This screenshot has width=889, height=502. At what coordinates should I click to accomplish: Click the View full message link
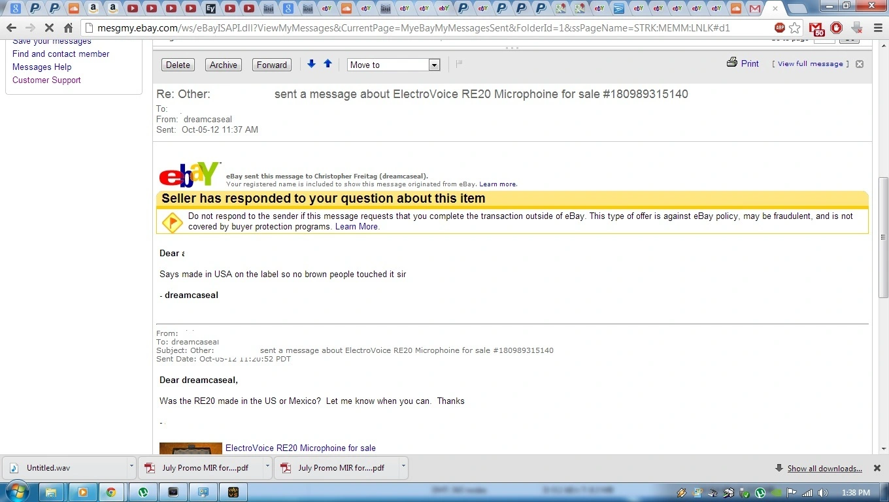[811, 63]
